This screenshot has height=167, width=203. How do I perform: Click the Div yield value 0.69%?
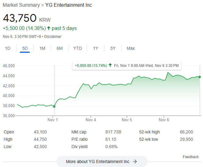coord(111,147)
